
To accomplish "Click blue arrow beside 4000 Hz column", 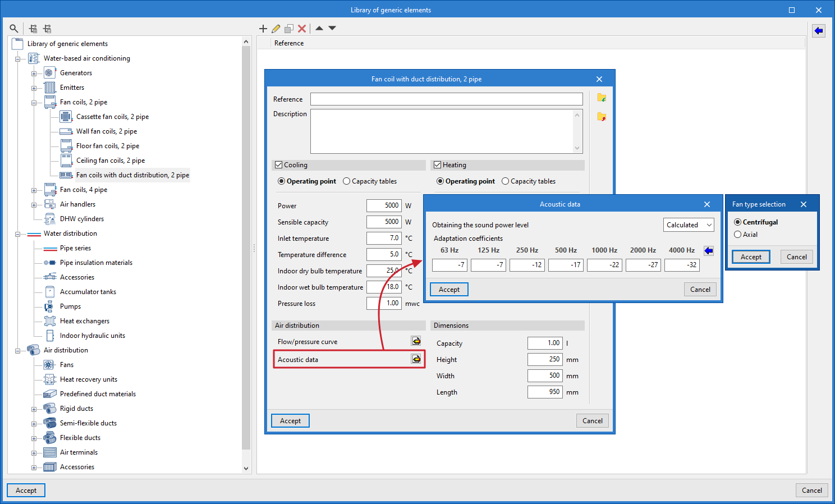I will point(709,251).
